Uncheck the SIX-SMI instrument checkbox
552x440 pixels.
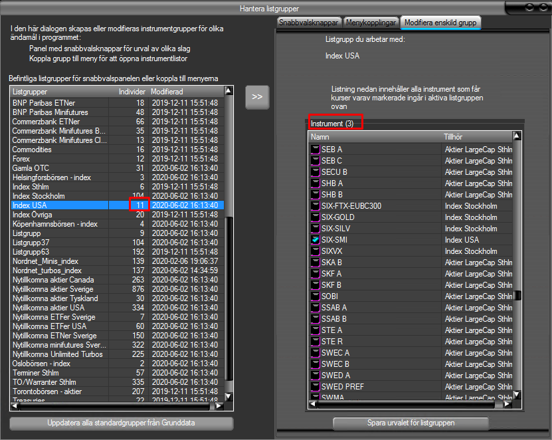(315, 240)
